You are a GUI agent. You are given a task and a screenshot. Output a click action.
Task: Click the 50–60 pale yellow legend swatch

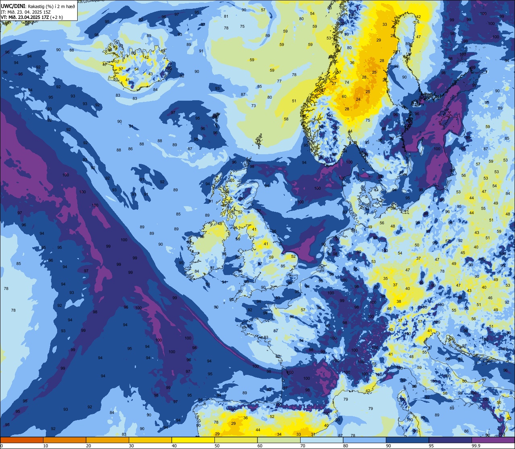[236, 440]
